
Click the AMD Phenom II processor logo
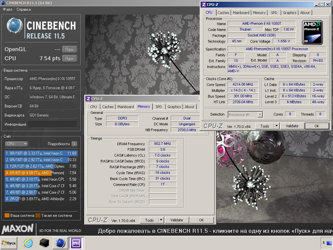click(312, 33)
